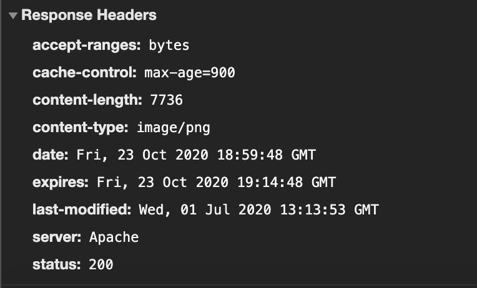The width and height of the screenshot is (477, 288).
Task: Select the date header name
Action: [x=51, y=155]
